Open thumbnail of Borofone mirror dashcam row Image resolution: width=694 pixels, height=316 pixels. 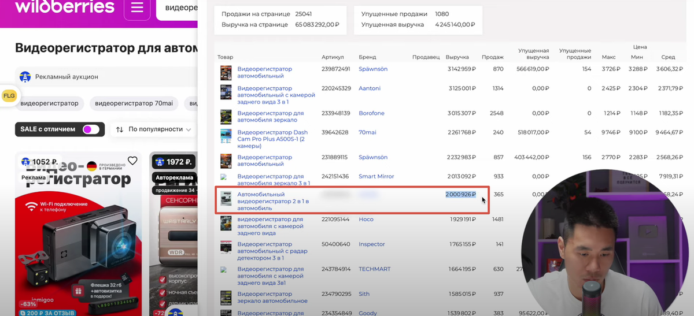coord(226,116)
